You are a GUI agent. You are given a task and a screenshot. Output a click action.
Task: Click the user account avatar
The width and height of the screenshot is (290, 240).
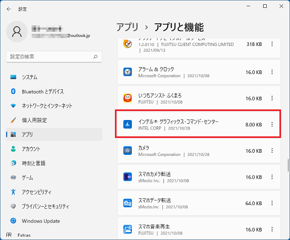(x=17, y=32)
